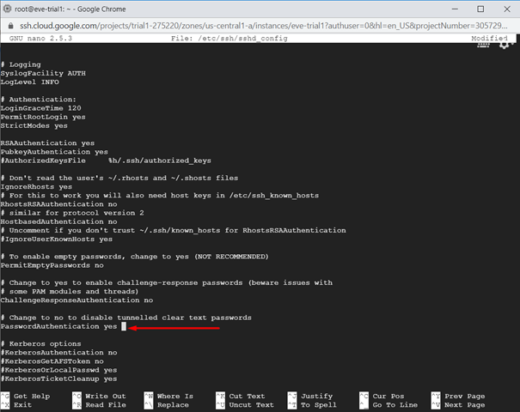The width and height of the screenshot is (520, 412).
Task: Click the '^C Cur Pos' nano shortcut
Action: (382, 396)
